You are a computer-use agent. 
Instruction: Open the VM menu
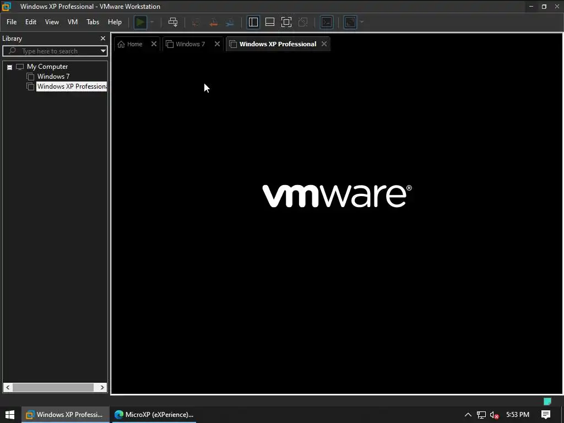(x=73, y=22)
